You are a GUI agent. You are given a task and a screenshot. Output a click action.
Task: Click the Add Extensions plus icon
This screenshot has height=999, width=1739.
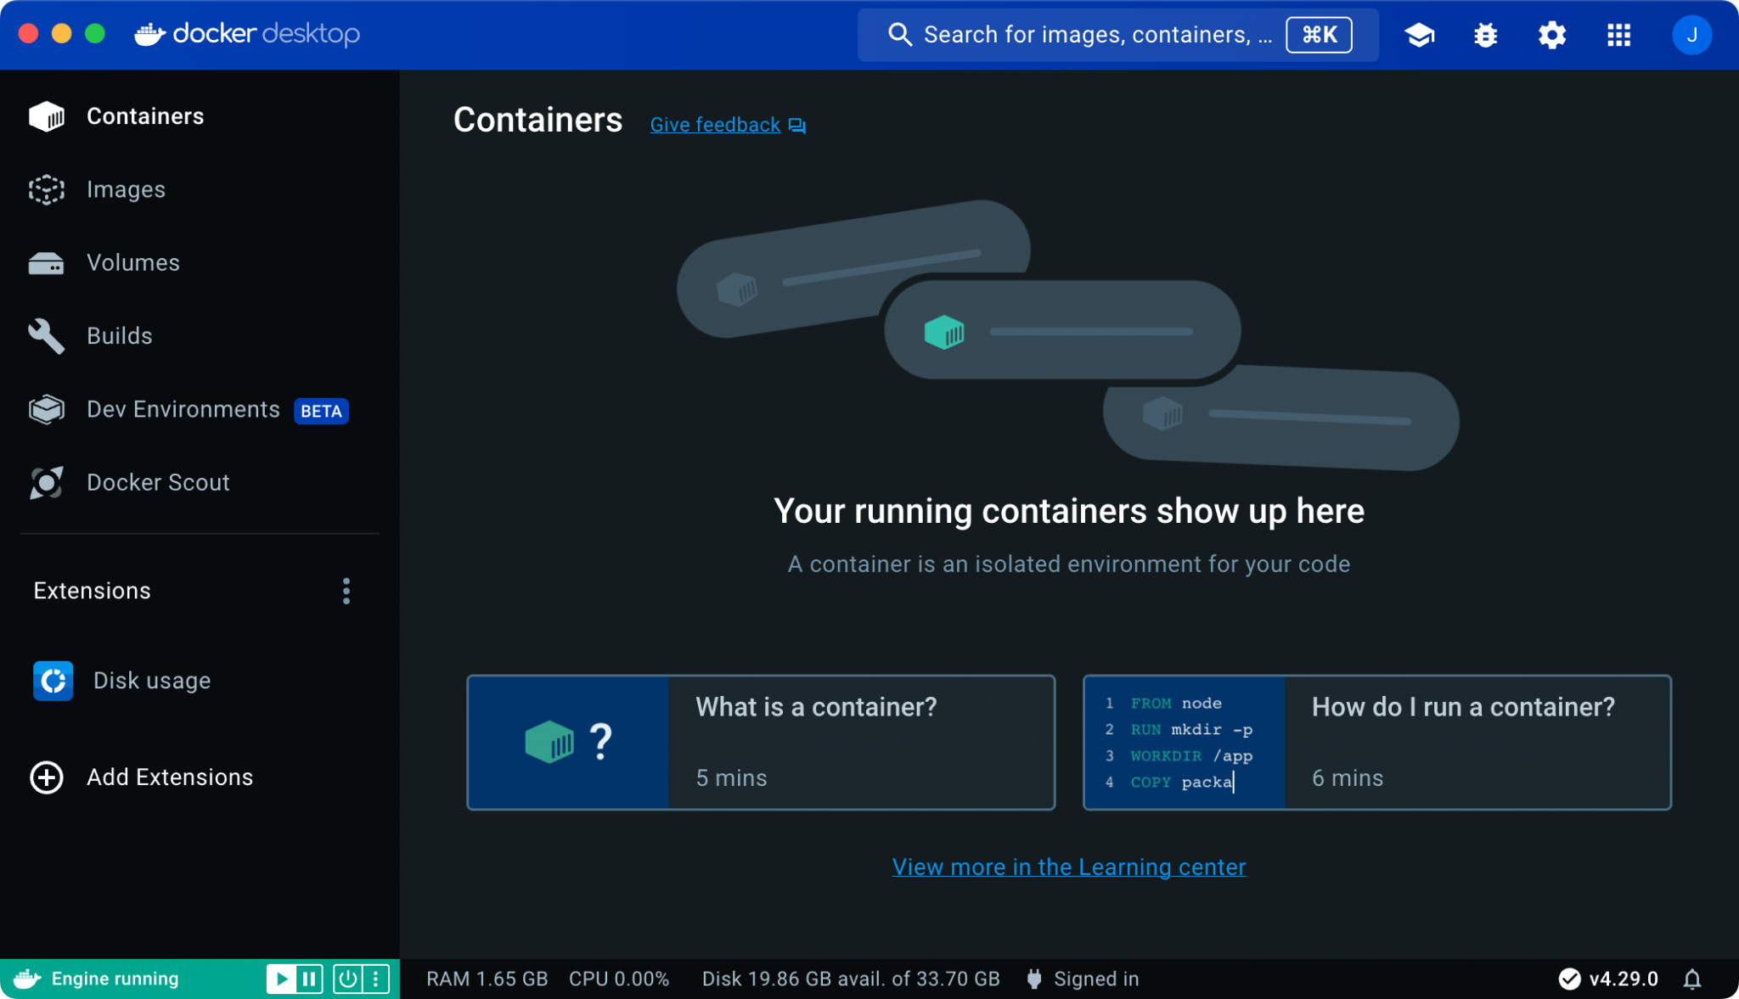pos(47,777)
